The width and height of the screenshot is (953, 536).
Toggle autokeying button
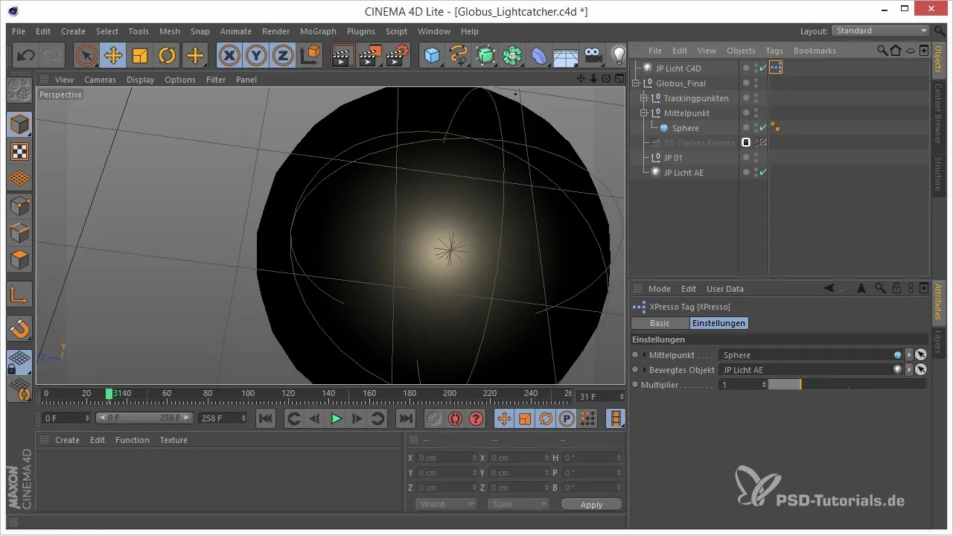455,418
